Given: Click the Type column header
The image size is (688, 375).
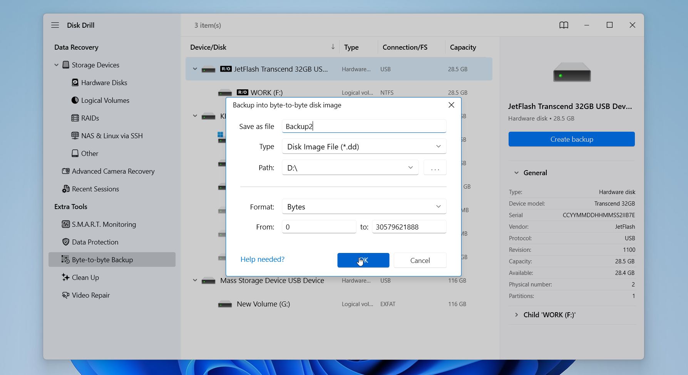Looking at the screenshot, I should click(351, 47).
